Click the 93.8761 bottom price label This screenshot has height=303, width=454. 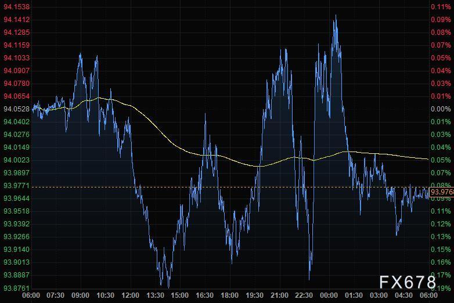point(16,288)
